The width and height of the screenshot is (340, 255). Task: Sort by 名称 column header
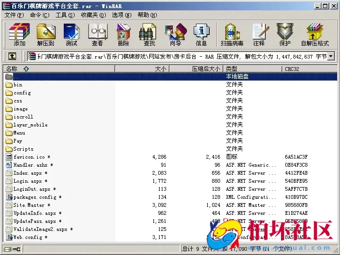click(x=59, y=69)
